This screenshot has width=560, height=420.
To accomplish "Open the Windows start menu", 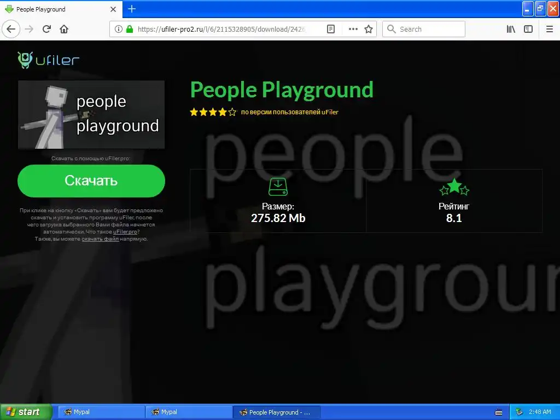I will (26, 412).
